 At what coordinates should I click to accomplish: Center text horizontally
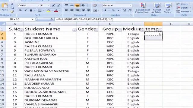(x=72, y=10)
